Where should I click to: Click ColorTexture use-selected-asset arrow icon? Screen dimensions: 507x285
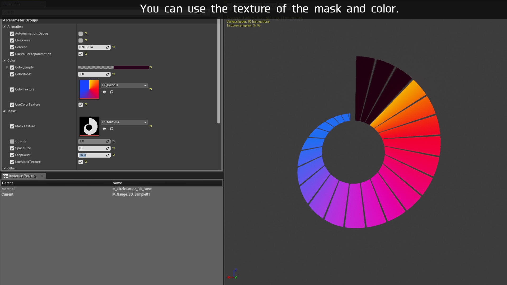point(104,92)
